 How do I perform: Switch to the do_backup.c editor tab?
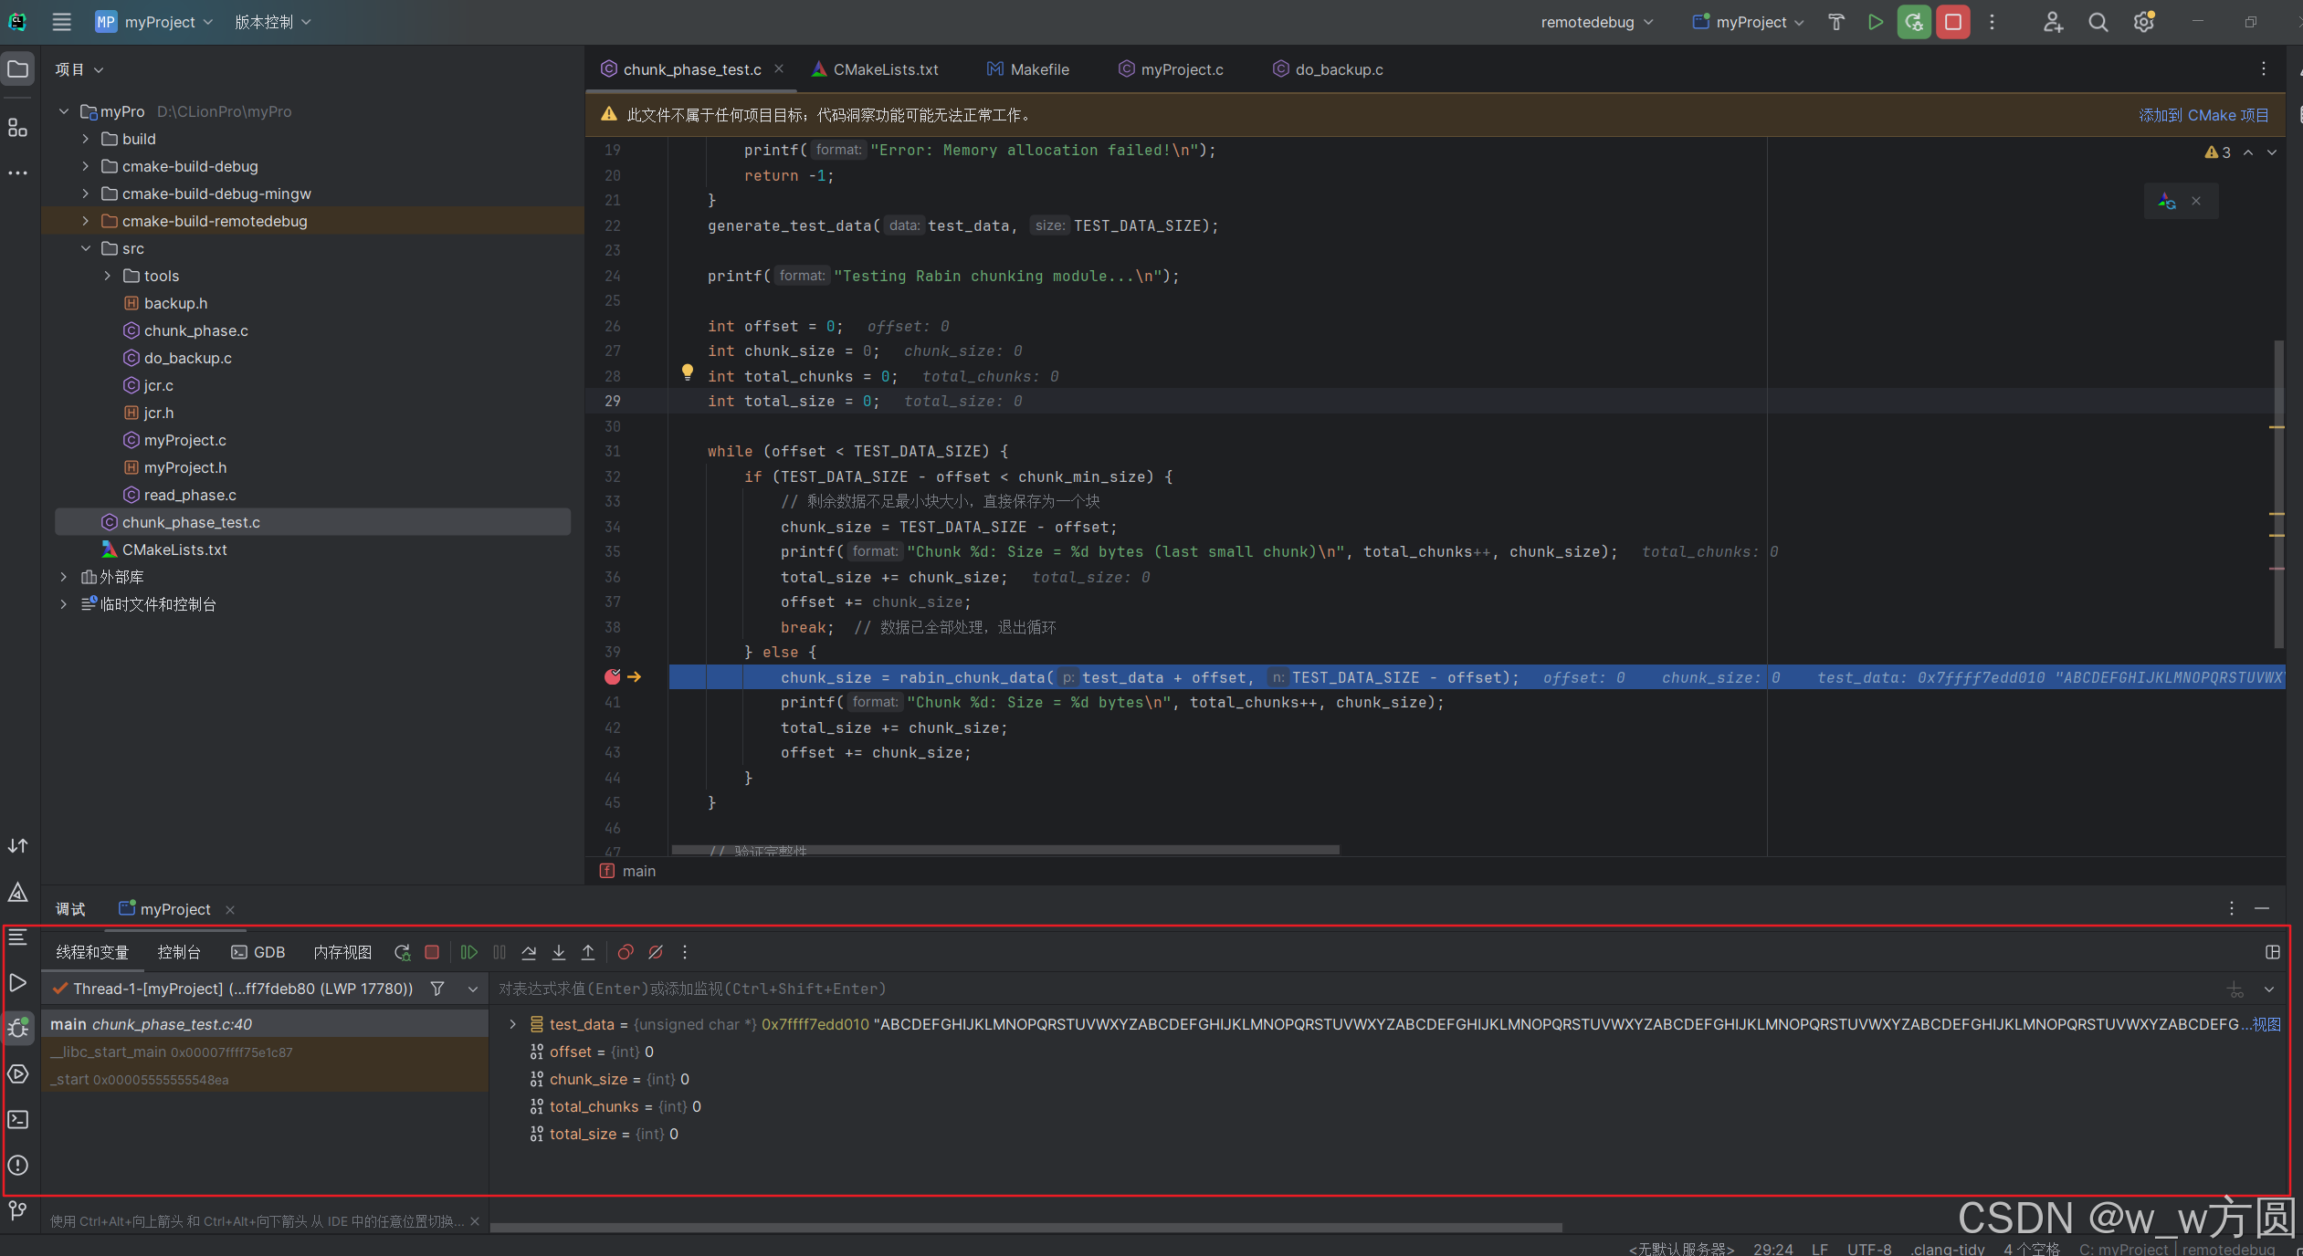pos(1329,69)
